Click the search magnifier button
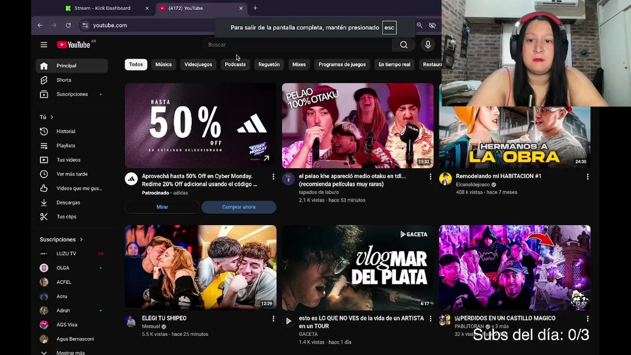Image resolution: width=631 pixels, height=355 pixels. tap(404, 45)
